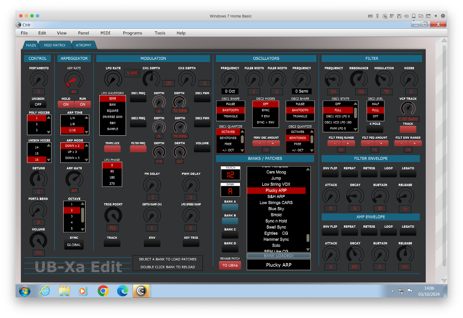Viewport: 463px width, 318px height.
Task: Open the Windows Start menu orb
Action: coord(25,291)
